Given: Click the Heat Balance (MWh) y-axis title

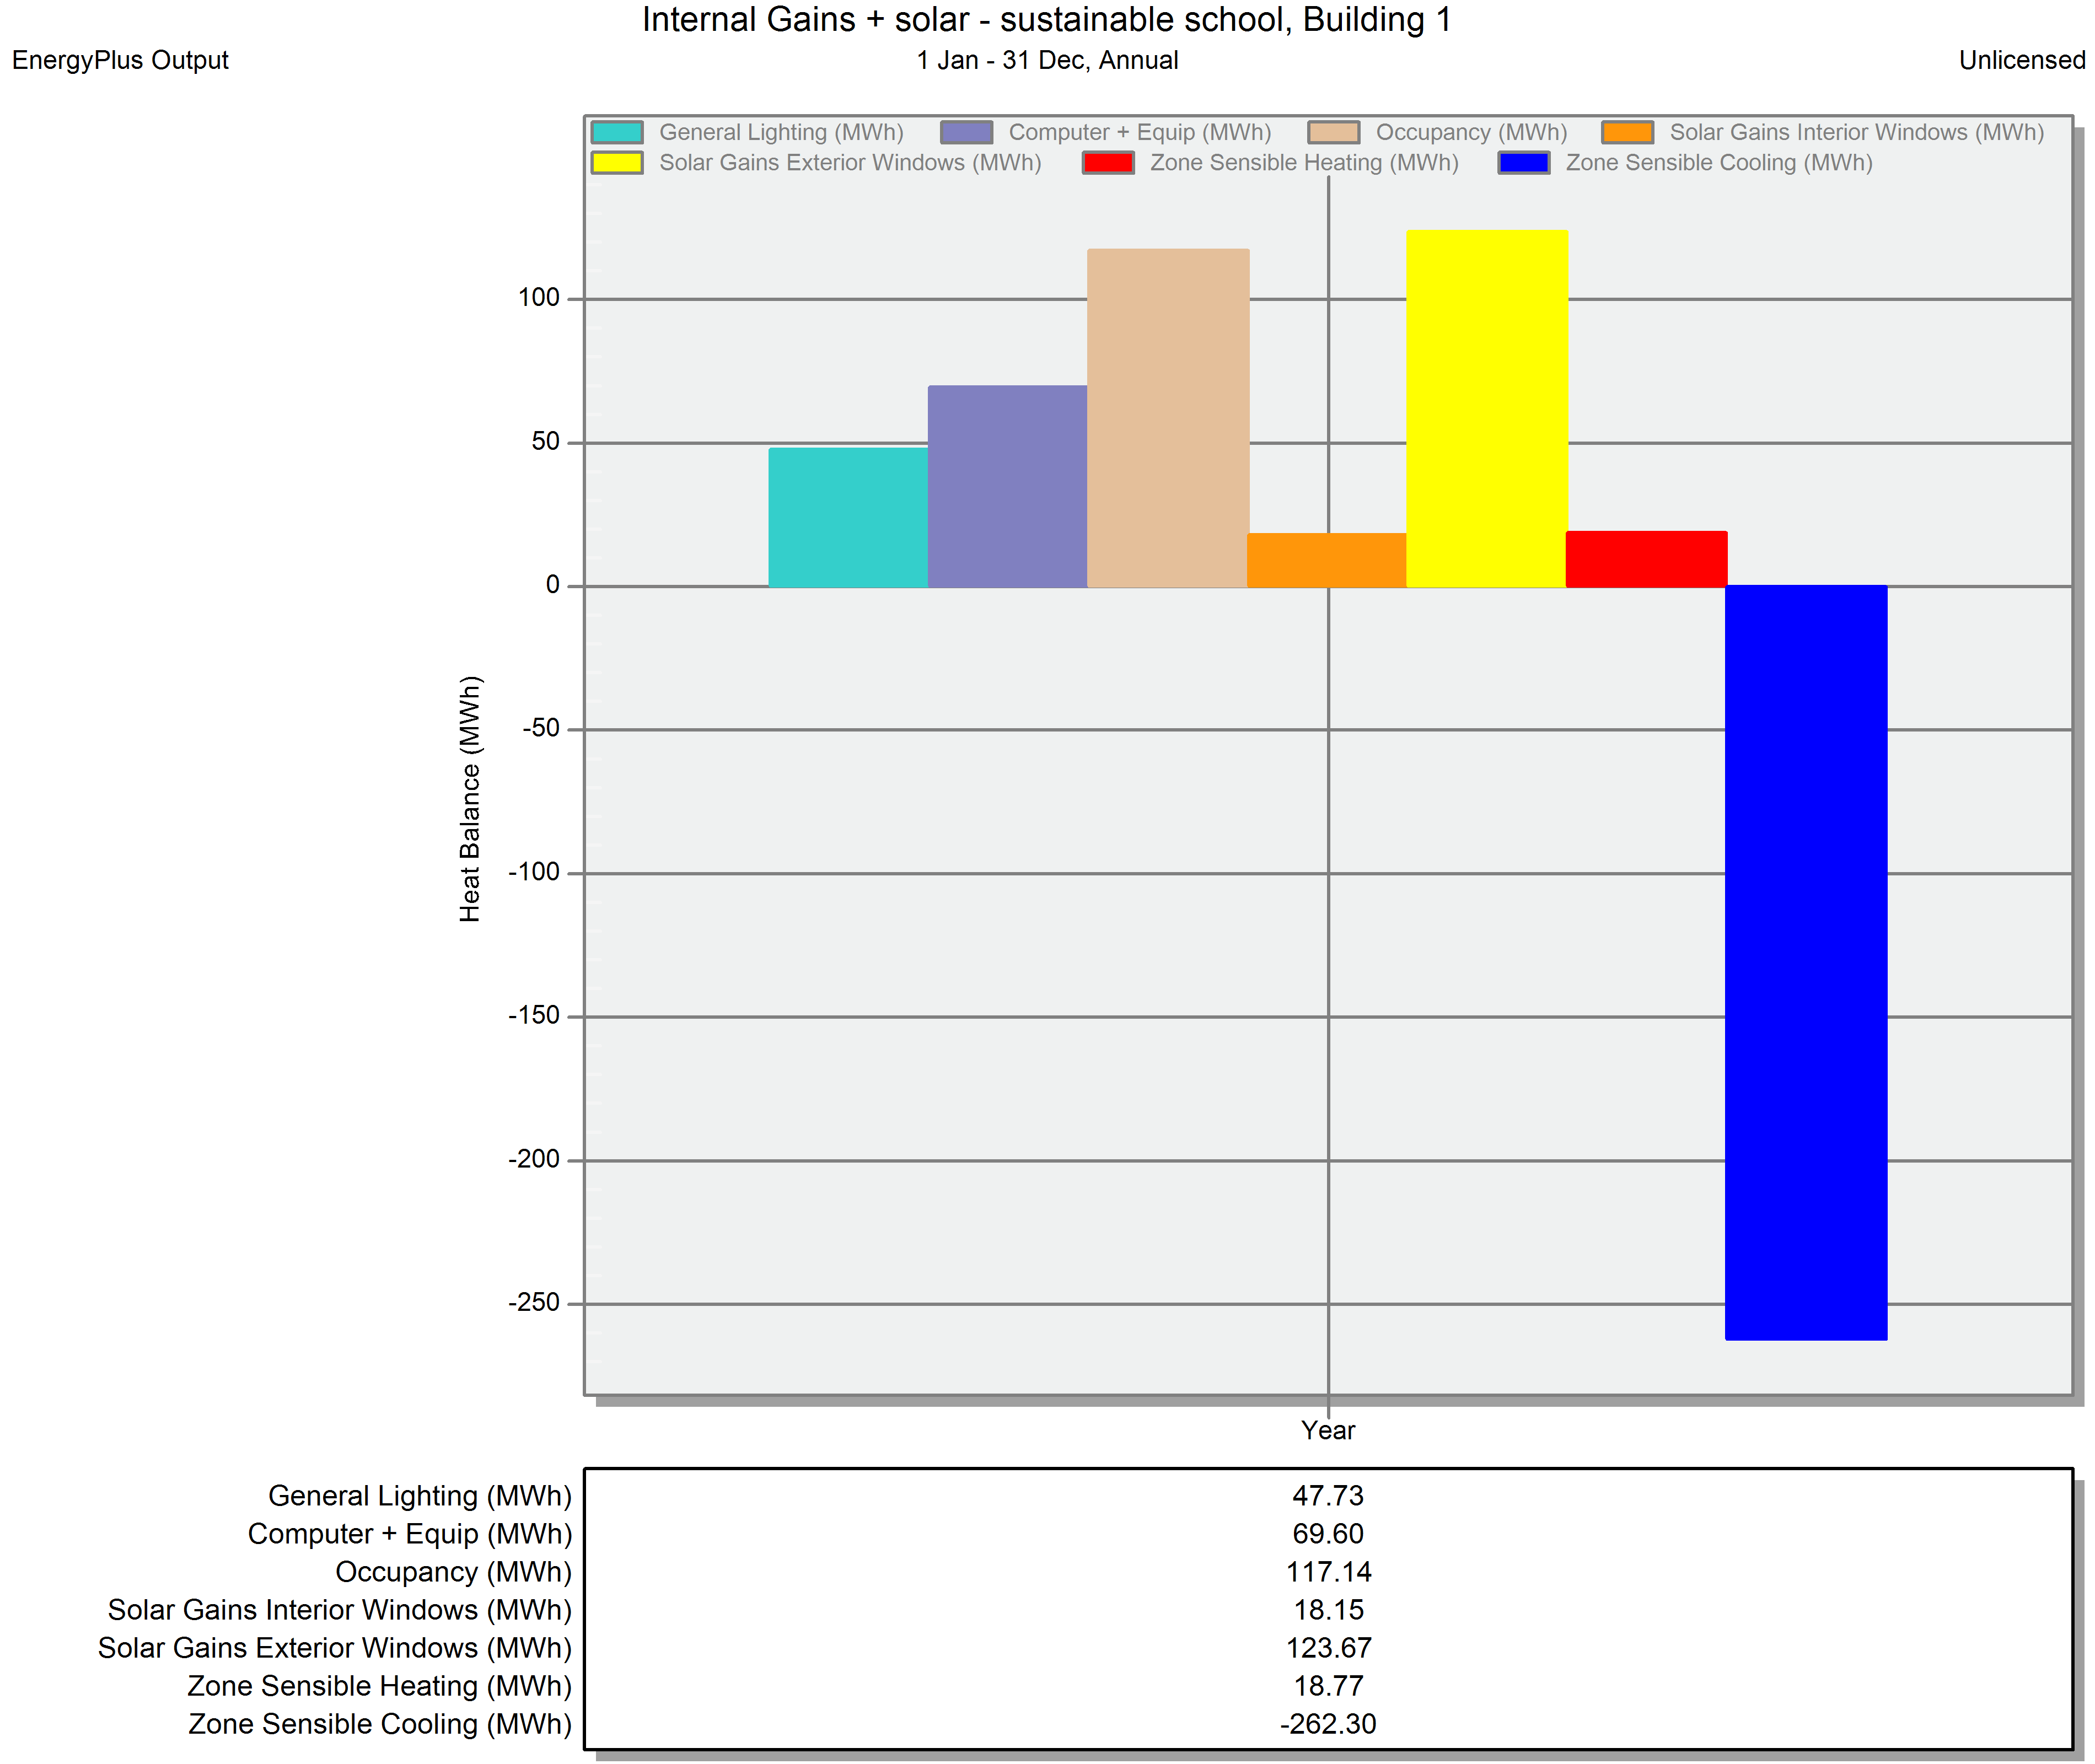Looking at the screenshot, I should (x=470, y=799).
